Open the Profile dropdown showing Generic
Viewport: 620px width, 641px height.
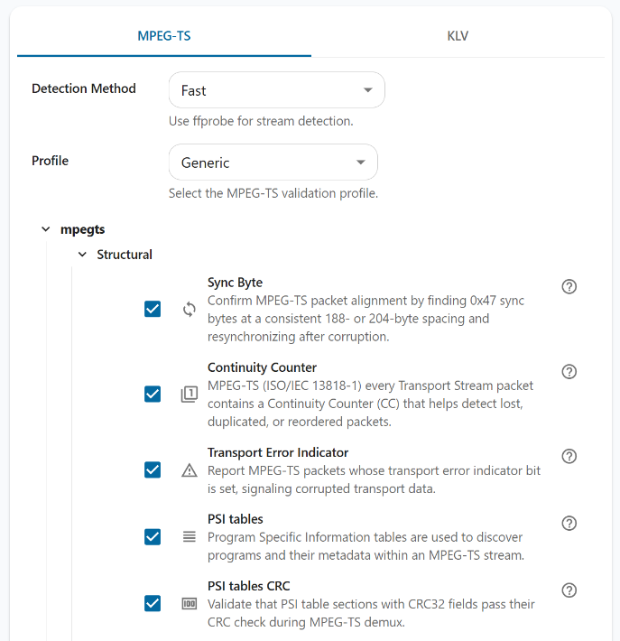click(x=273, y=163)
